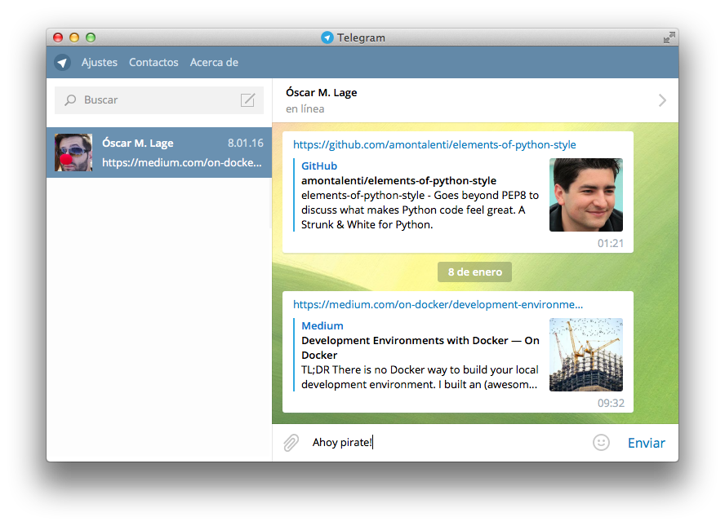Click the Medium preview site name

(x=322, y=325)
